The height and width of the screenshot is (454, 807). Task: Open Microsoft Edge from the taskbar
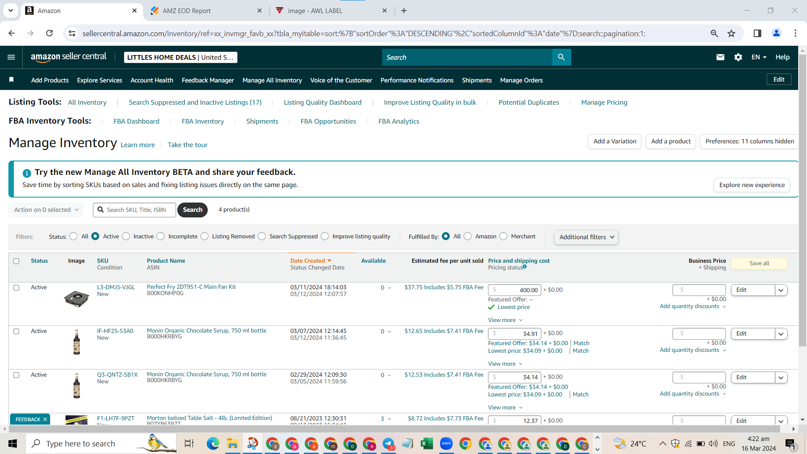[213, 443]
